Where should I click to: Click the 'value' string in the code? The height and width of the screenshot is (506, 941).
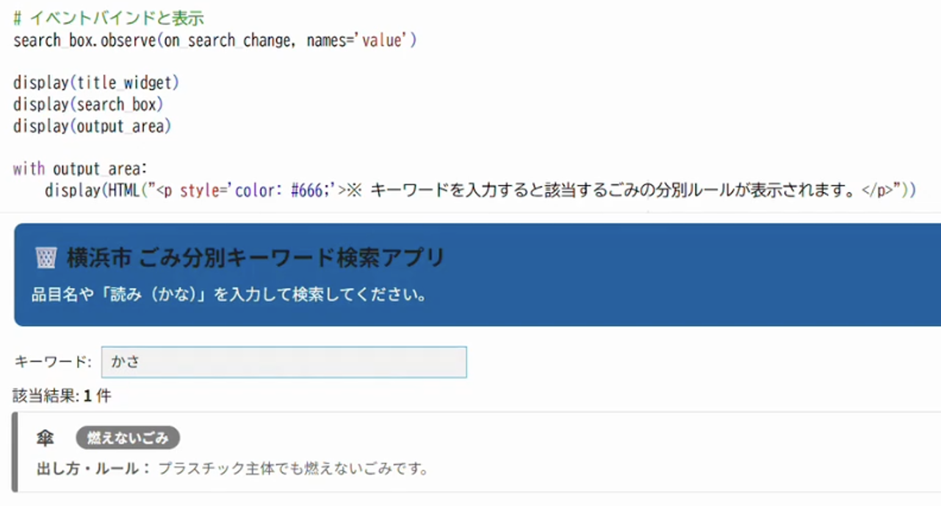[x=382, y=40]
